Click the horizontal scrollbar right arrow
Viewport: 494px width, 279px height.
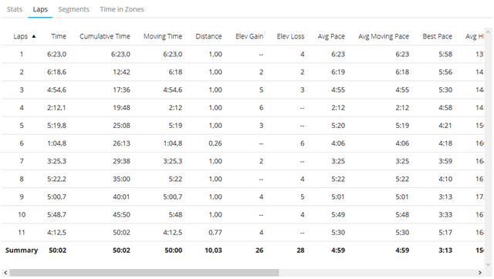[480, 272]
